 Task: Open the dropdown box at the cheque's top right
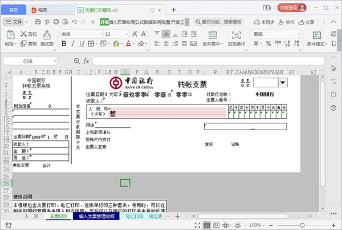pyautogui.click(x=282, y=83)
